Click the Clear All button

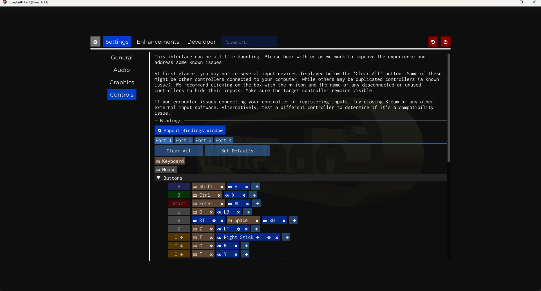[178, 151]
